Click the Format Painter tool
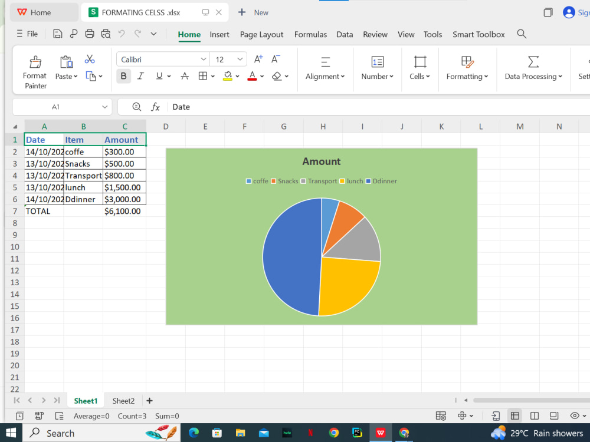The image size is (590, 442). (x=35, y=71)
